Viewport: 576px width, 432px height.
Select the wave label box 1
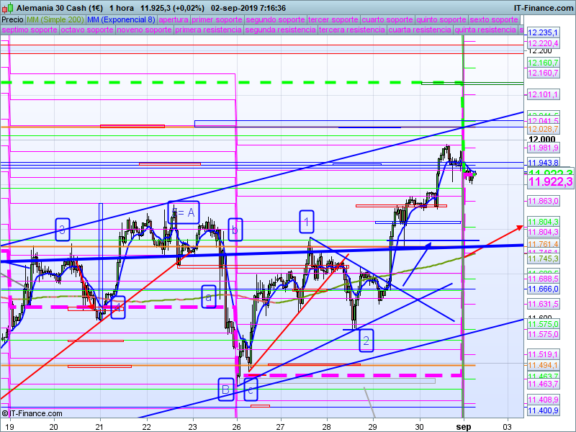[307, 222]
